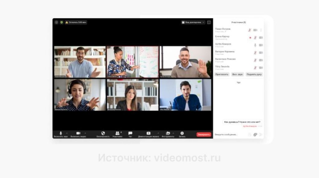Image resolution: width=319 pixels, height=178 pixels.
Task: Toggle camera for Павел Богунов
Action: 255,30
